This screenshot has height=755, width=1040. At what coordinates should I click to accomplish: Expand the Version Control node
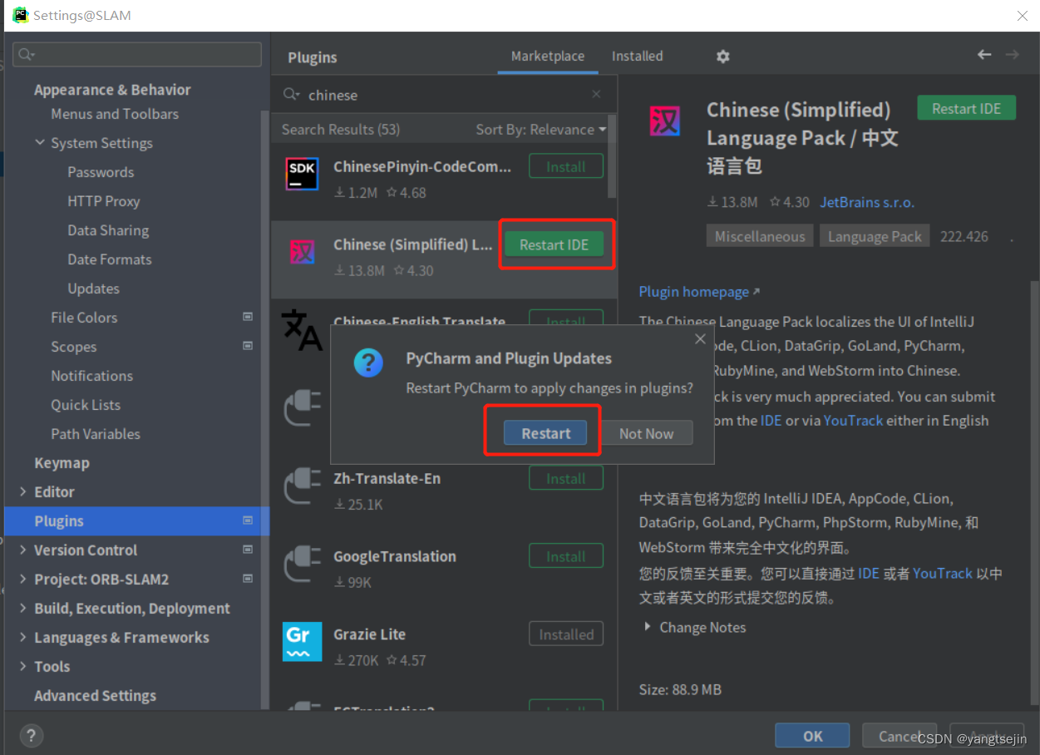click(23, 550)
